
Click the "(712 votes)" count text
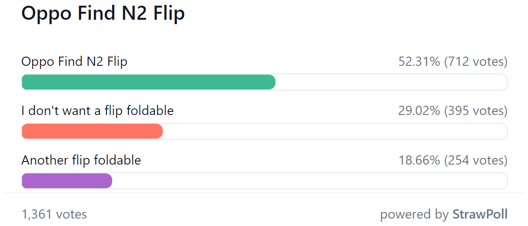coord(476,62)
